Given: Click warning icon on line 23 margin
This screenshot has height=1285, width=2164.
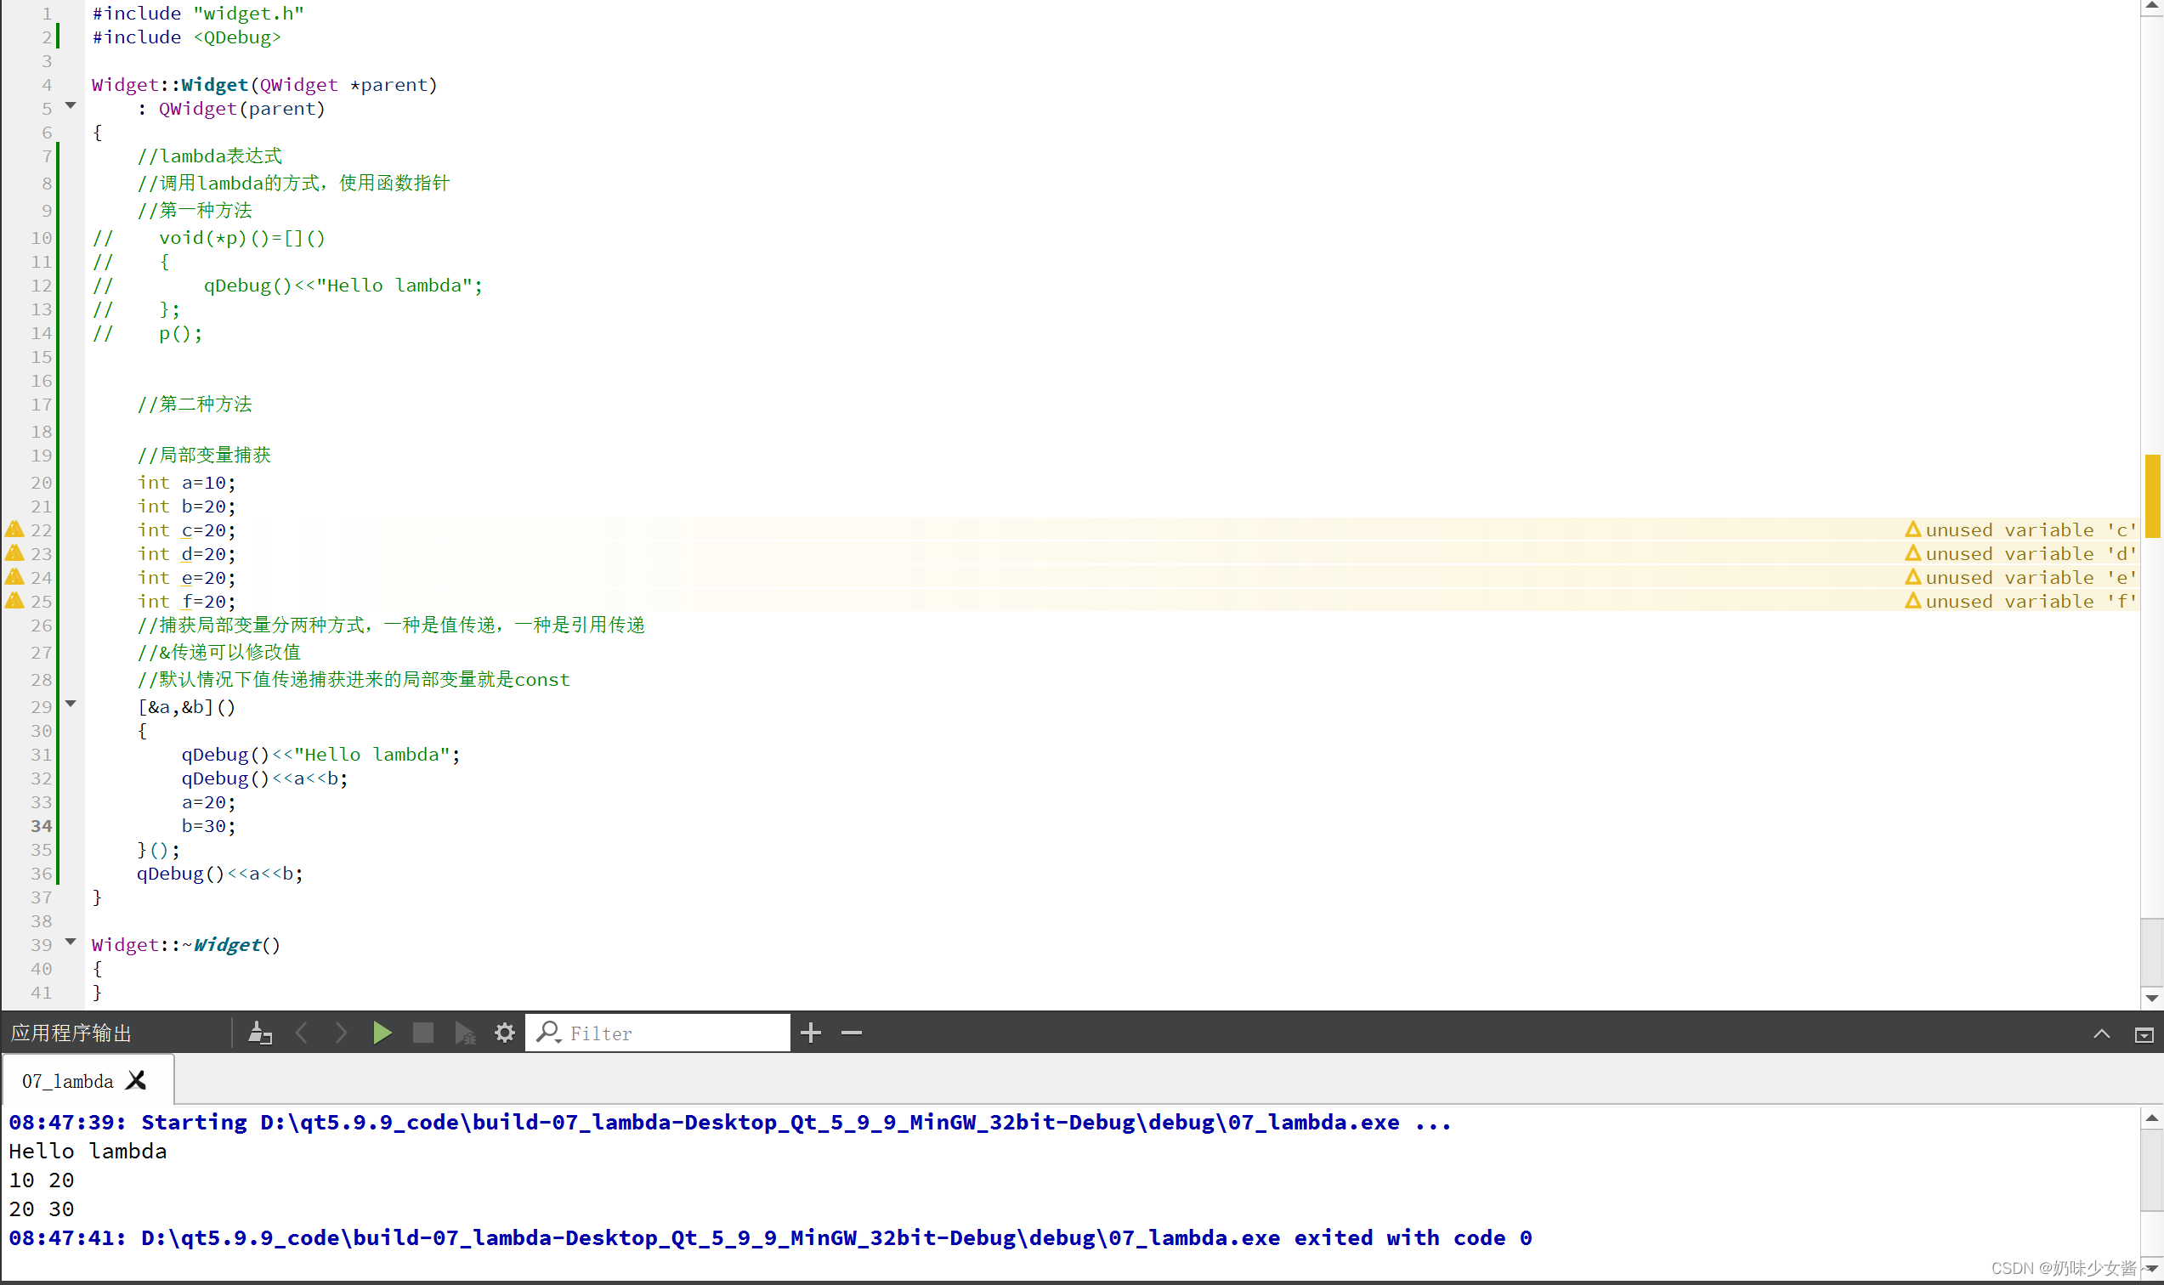Looking at the screenshot, I should coord(14,552).
